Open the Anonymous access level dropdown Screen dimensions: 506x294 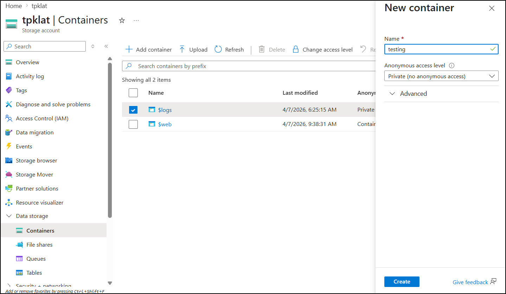pos(441,76)
